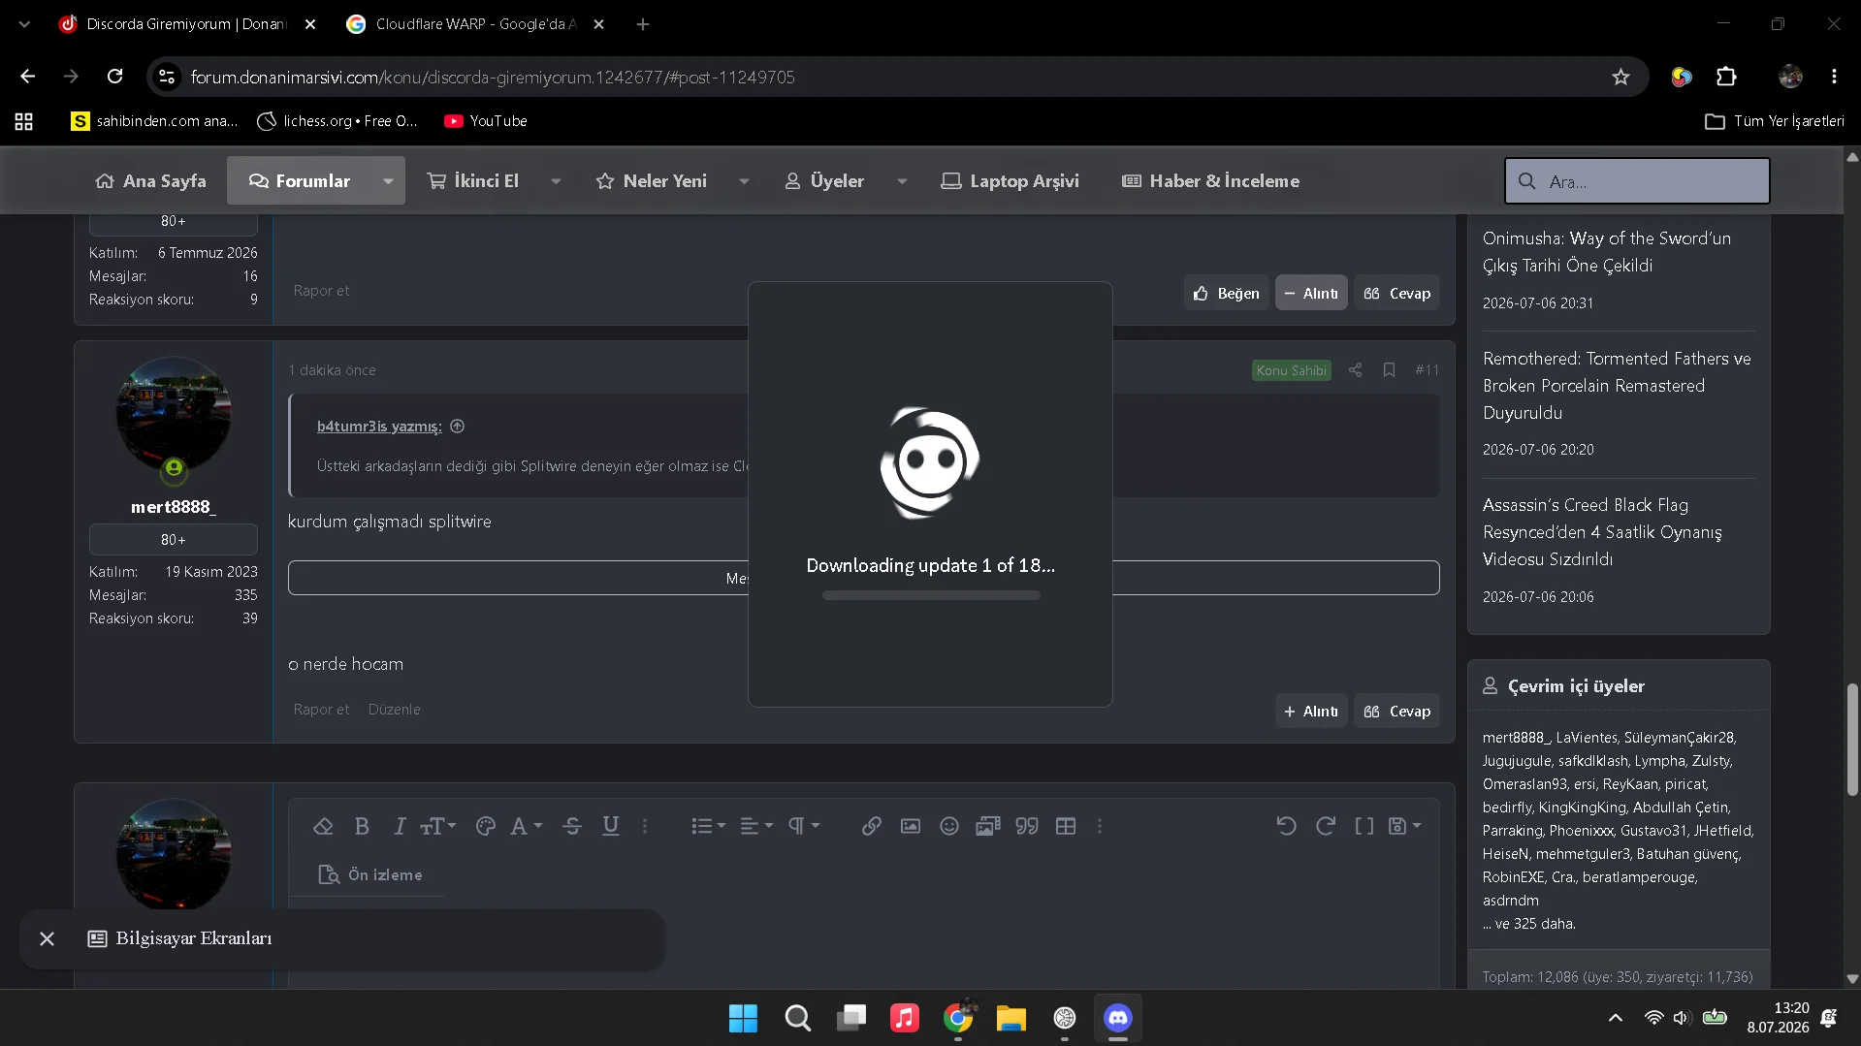Expand the Forumlar dropdown arrow
The width and height of the screenshot is (1861, 1046).
coord(388,181)
